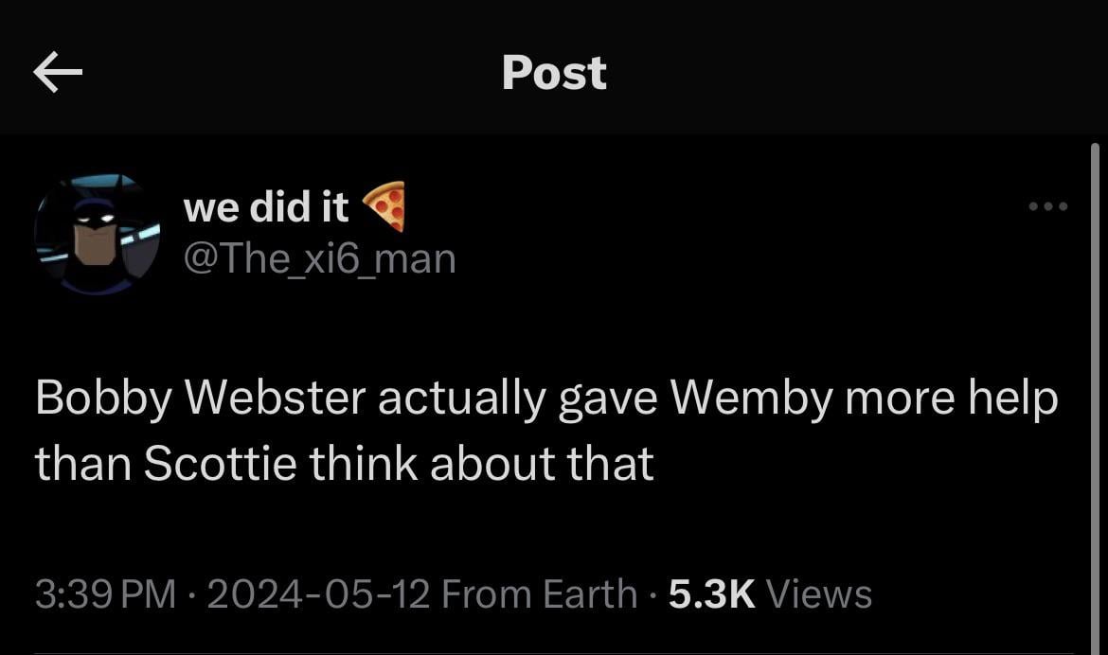
Task: Click the word 'than' starting the second line
Action: coord(82,464)
